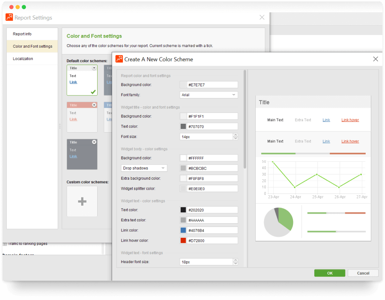Select the red title color scheme thumbnail
Screen dimensions: 385x300
click(82, 117)
